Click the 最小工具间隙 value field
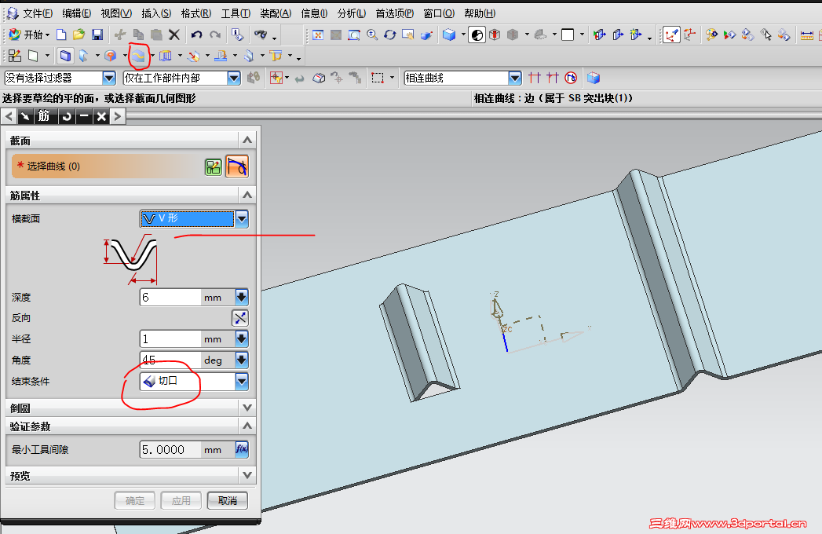 click(x=171, y=449)
